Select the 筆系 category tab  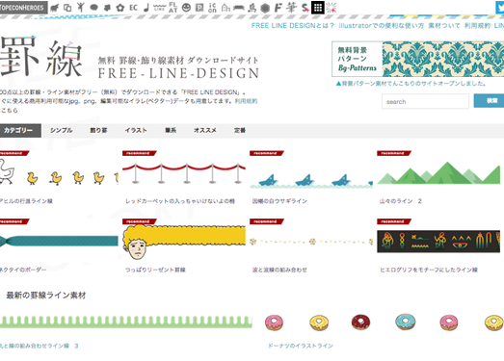(171, 130)
